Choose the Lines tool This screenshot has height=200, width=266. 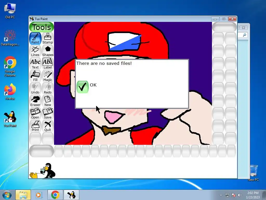click(35, 51)
